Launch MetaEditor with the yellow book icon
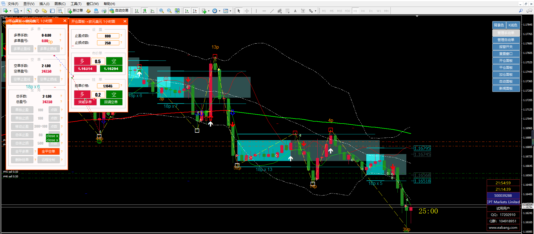This screenshot has height=234, width=534. 88,11
